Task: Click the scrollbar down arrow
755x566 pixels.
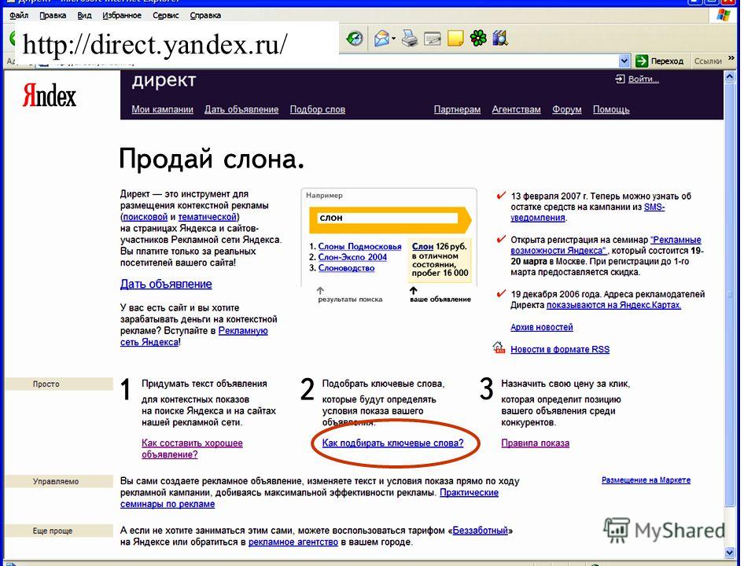Action: tap(730, 553)
